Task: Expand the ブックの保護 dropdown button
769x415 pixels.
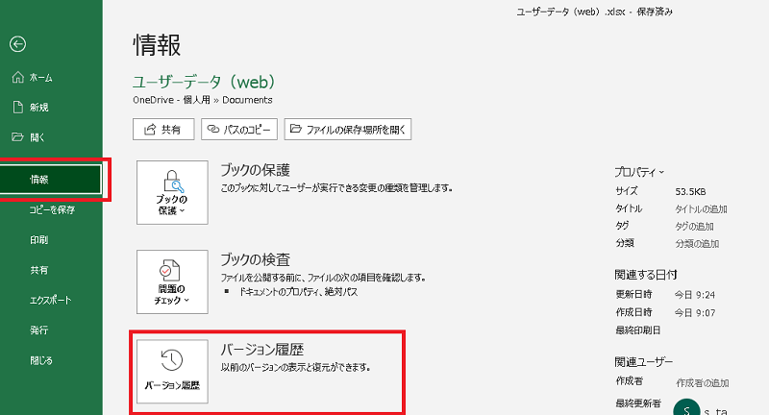Action: [x=172, y=193]
